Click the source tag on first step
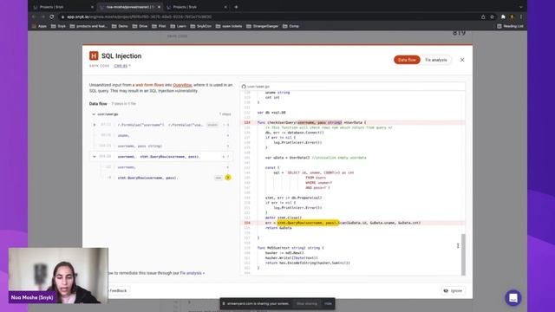This screenshot has height=312, width=555. (212, 125)
